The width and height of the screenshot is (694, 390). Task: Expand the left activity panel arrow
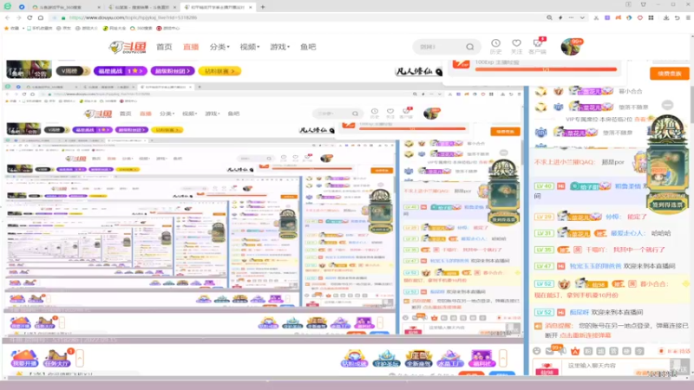click(x=80, y=358)
